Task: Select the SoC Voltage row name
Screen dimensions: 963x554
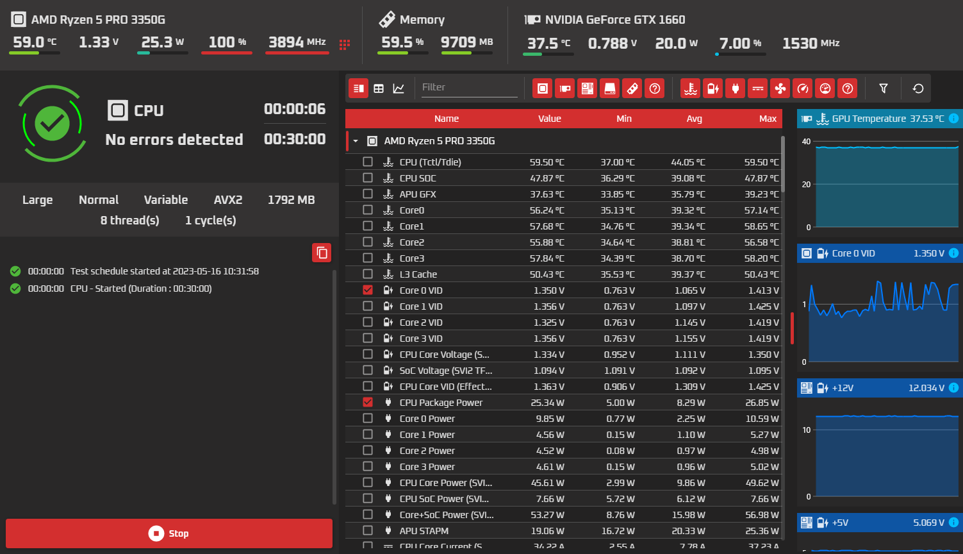Action: (x=446, y=371)
